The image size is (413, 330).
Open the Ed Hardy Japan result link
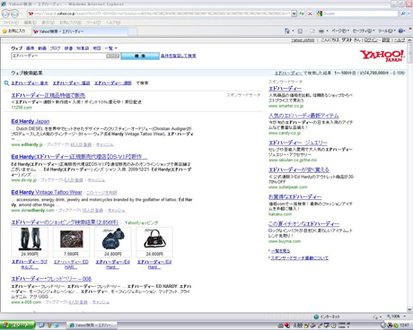click(31, 121)
